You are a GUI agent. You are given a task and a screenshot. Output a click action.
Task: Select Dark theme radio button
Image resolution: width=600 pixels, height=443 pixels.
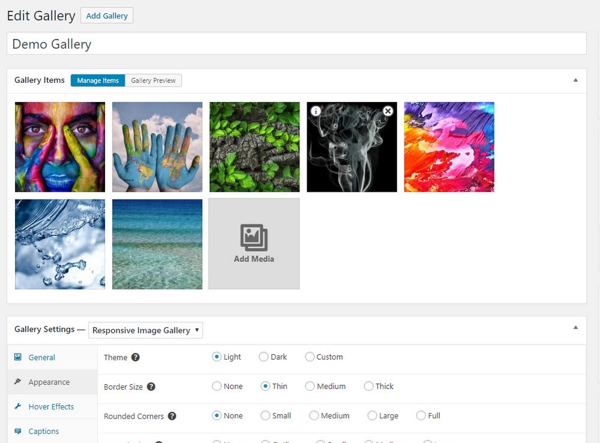[x=263, y=357]
